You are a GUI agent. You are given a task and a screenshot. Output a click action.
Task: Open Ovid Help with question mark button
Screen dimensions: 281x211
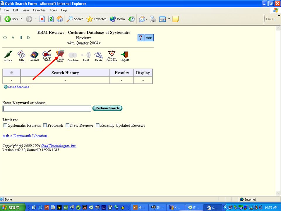[145, 38]
